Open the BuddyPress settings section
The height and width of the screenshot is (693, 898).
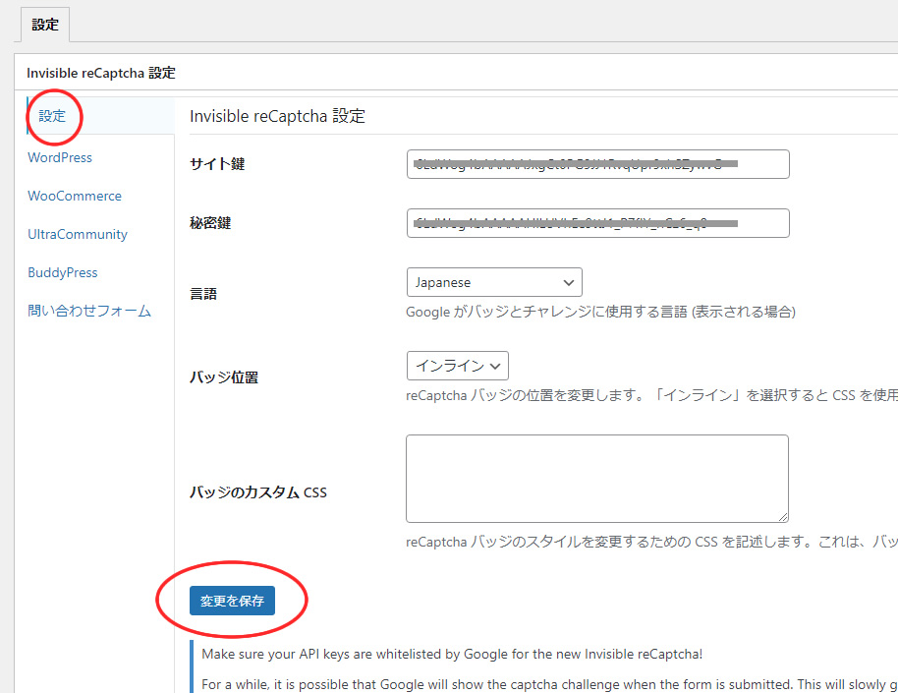point(63,273)
